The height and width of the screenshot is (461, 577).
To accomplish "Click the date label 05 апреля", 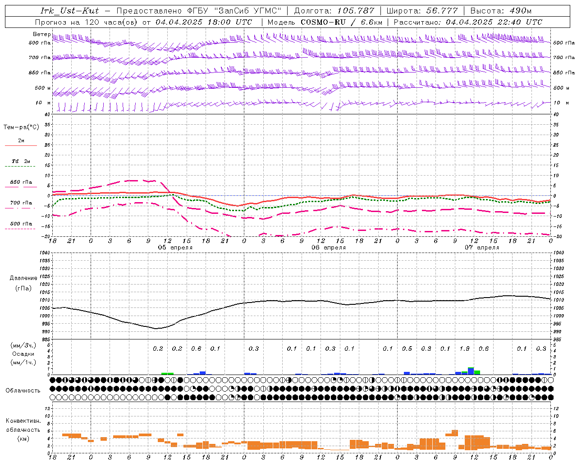I will (x=175, y=248).
